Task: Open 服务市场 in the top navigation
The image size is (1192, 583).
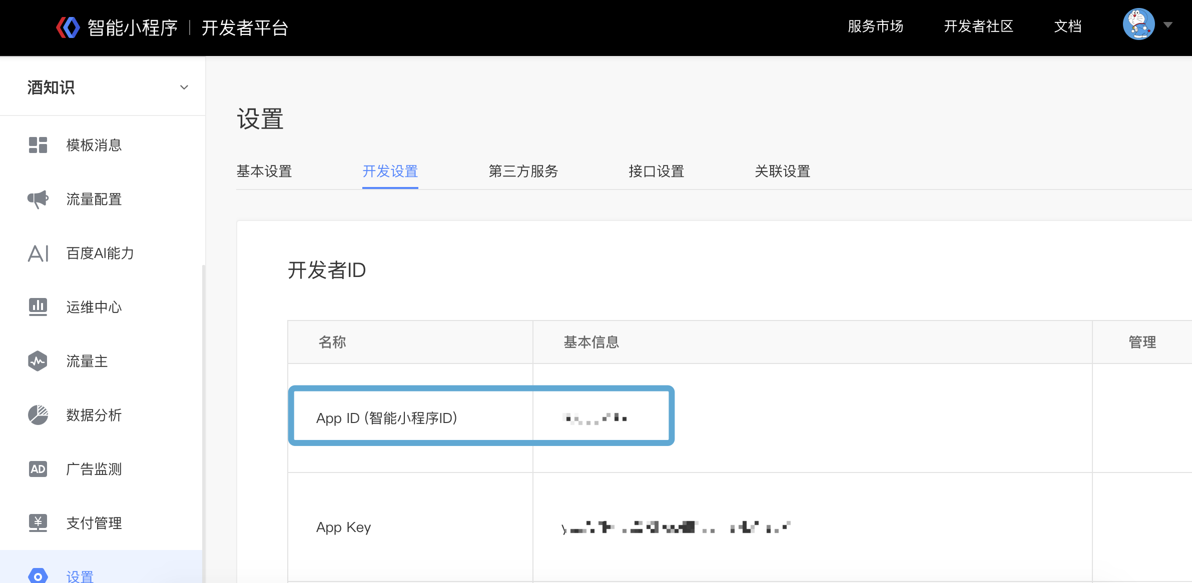Action: tap(875, 26)
